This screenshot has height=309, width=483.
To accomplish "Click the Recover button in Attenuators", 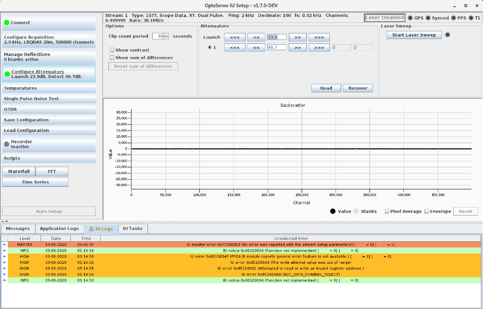I will click(358, 88).
